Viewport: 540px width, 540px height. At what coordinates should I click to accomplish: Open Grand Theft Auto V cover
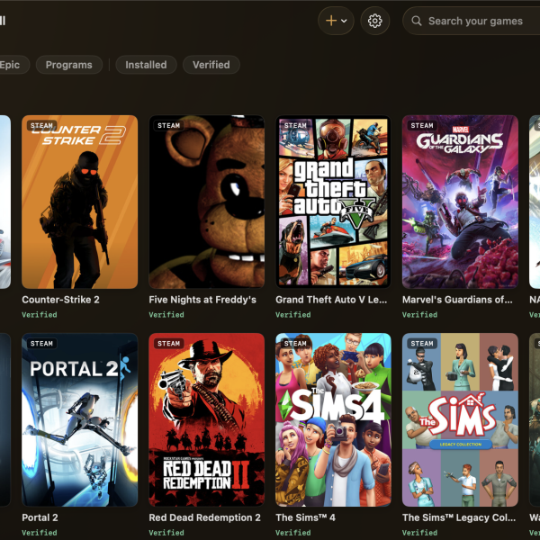(333, 202)
